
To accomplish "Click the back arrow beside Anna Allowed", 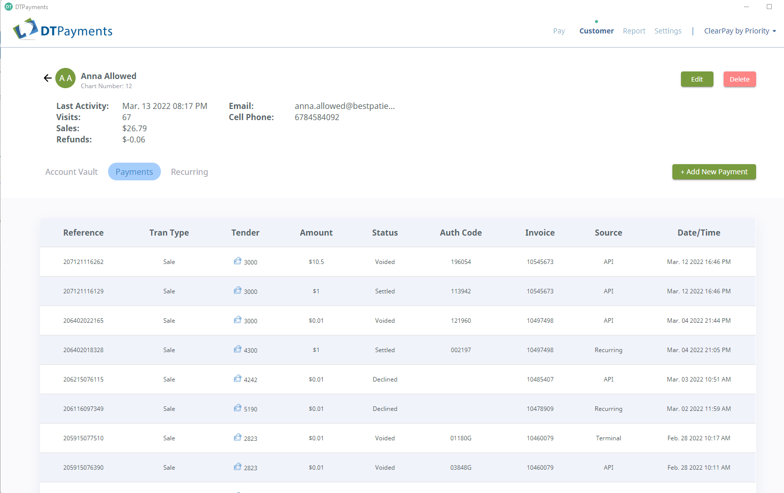I will point(48,78).
